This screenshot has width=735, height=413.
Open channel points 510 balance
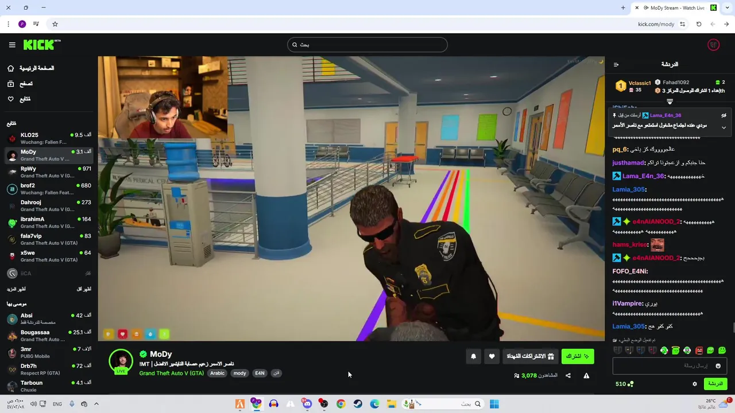click(624, 384)
